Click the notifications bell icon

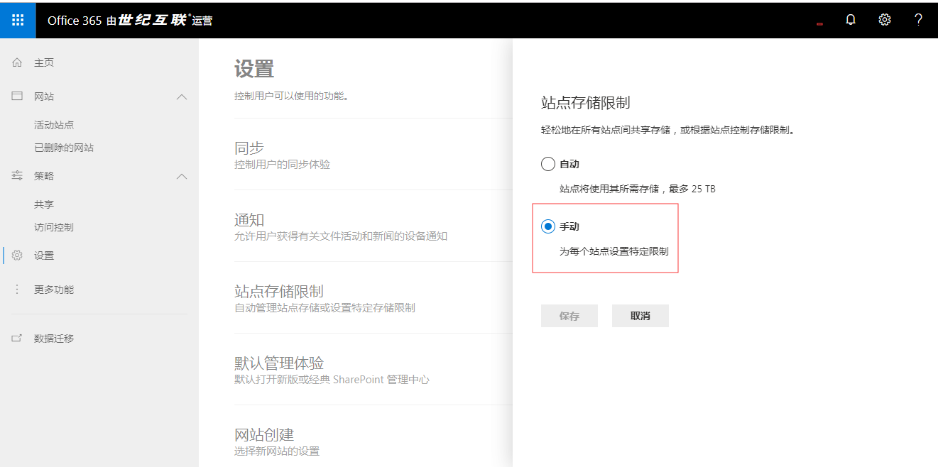(x=851, y=20)
